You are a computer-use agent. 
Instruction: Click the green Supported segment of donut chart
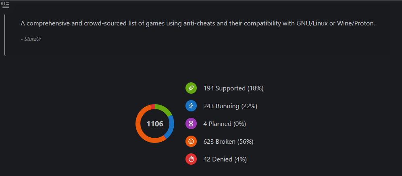tap(164, 109)
